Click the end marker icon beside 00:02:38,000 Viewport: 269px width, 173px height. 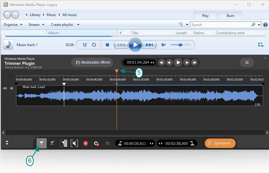192,143
